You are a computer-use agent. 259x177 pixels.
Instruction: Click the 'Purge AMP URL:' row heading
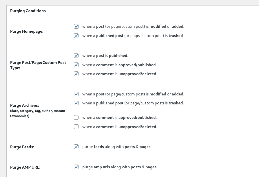[x=25, y=167]
